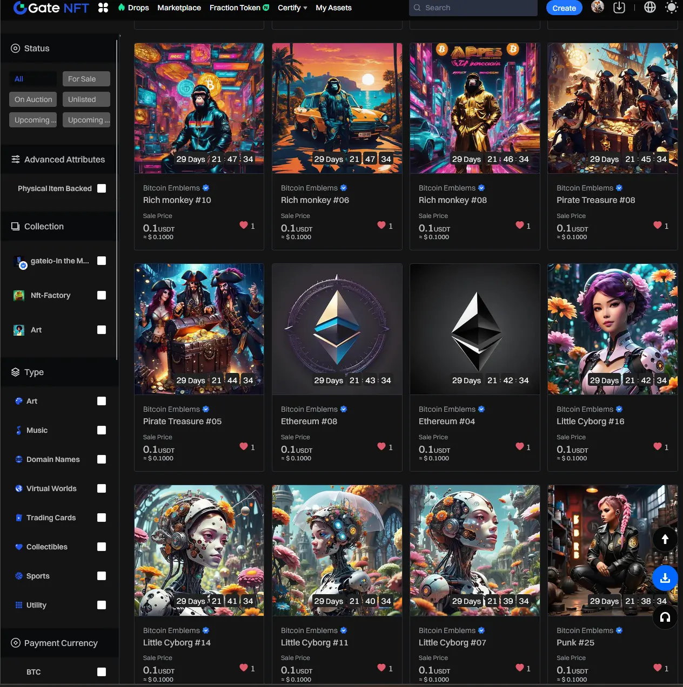Check the Collectibles type checkbox
This screenshot has height=687, width=683.
(x=102, y=547)
